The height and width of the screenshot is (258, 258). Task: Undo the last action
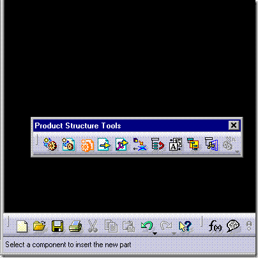(147, 225)
